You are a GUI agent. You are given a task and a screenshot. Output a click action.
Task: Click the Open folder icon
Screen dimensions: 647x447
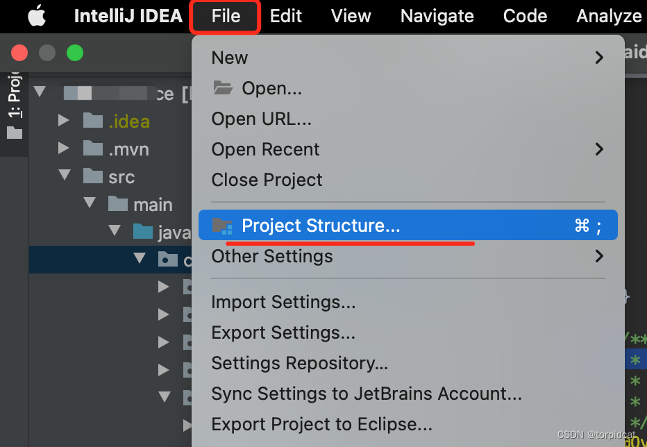pyautogui.click(x=223, y=87)
